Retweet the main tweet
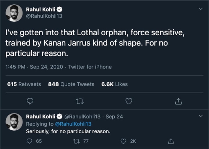Image resolution: width=209 pixels, height=149 pixels. 79,101
